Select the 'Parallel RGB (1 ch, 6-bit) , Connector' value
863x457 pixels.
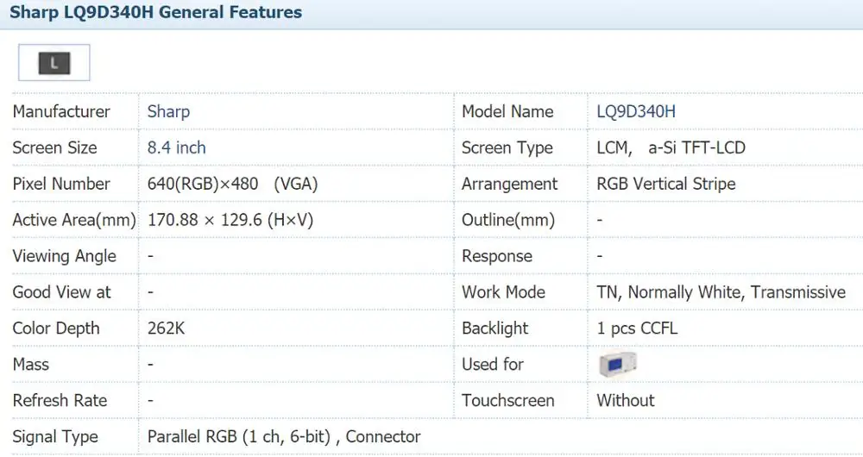point(284,436)
